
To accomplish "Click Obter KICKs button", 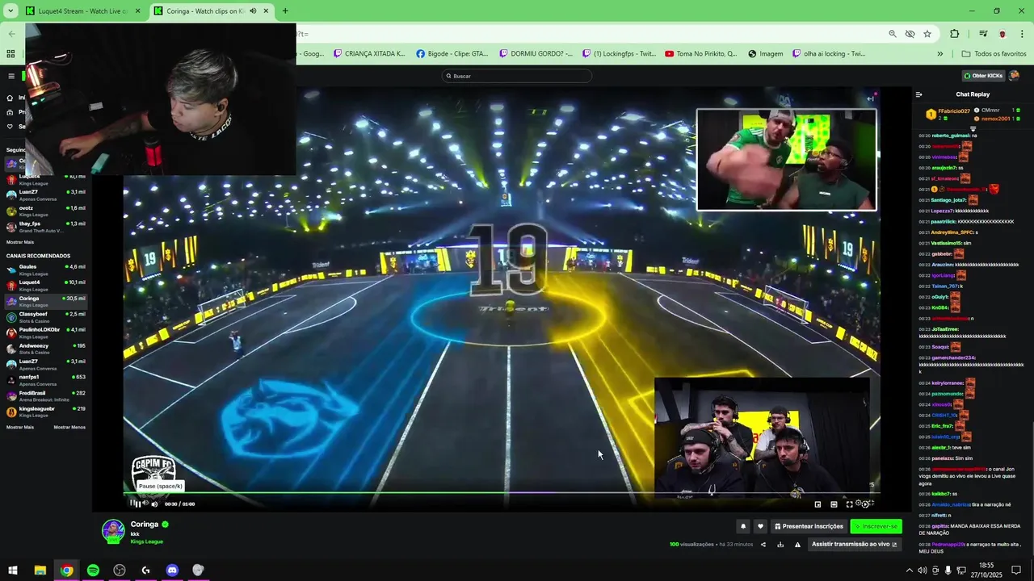I will coord(982,76).
